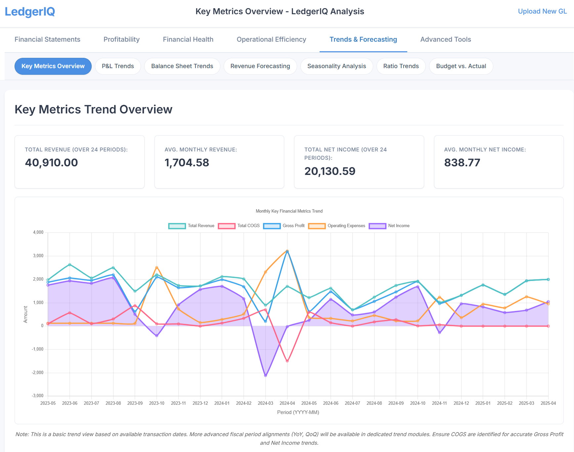The width and height of the screenshot is (574, 452).
Task: Open Budget vs. Actual comparison
Action: (461, 66)
